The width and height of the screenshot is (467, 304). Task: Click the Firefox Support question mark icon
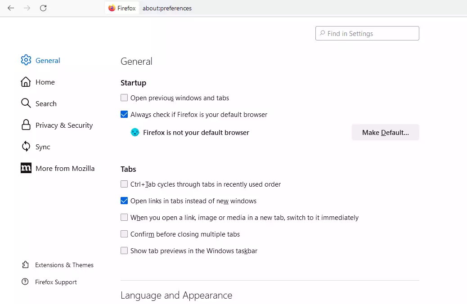tap(25, 282)
